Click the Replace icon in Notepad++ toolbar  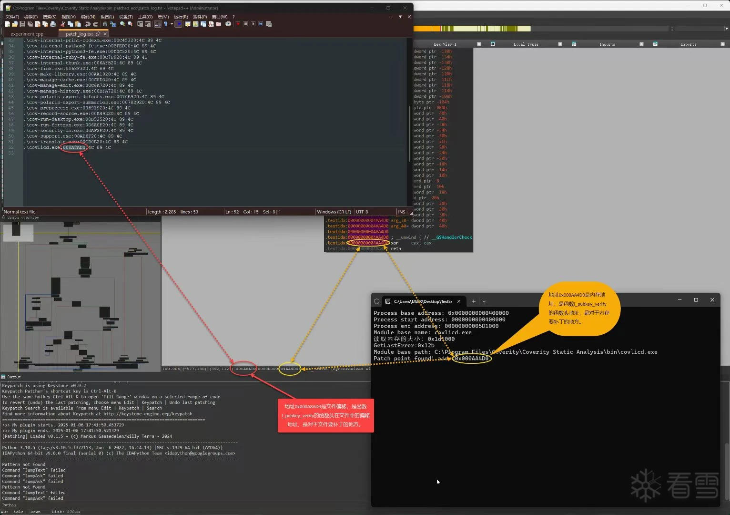112,24
